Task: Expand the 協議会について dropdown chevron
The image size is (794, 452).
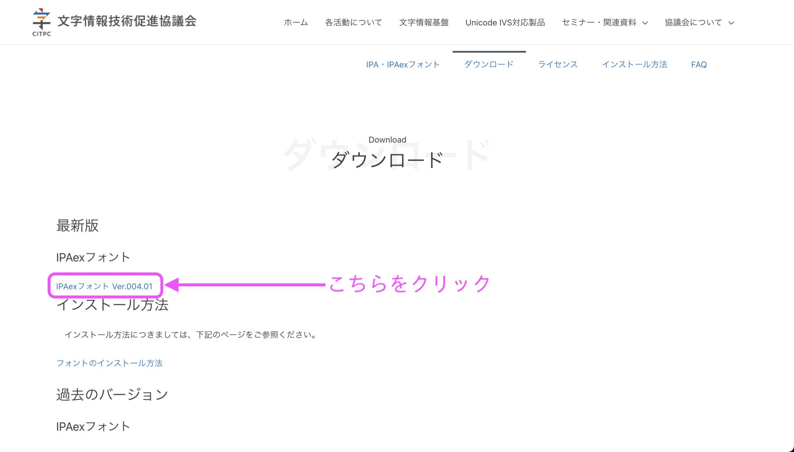Action: (x=732, y=23)
